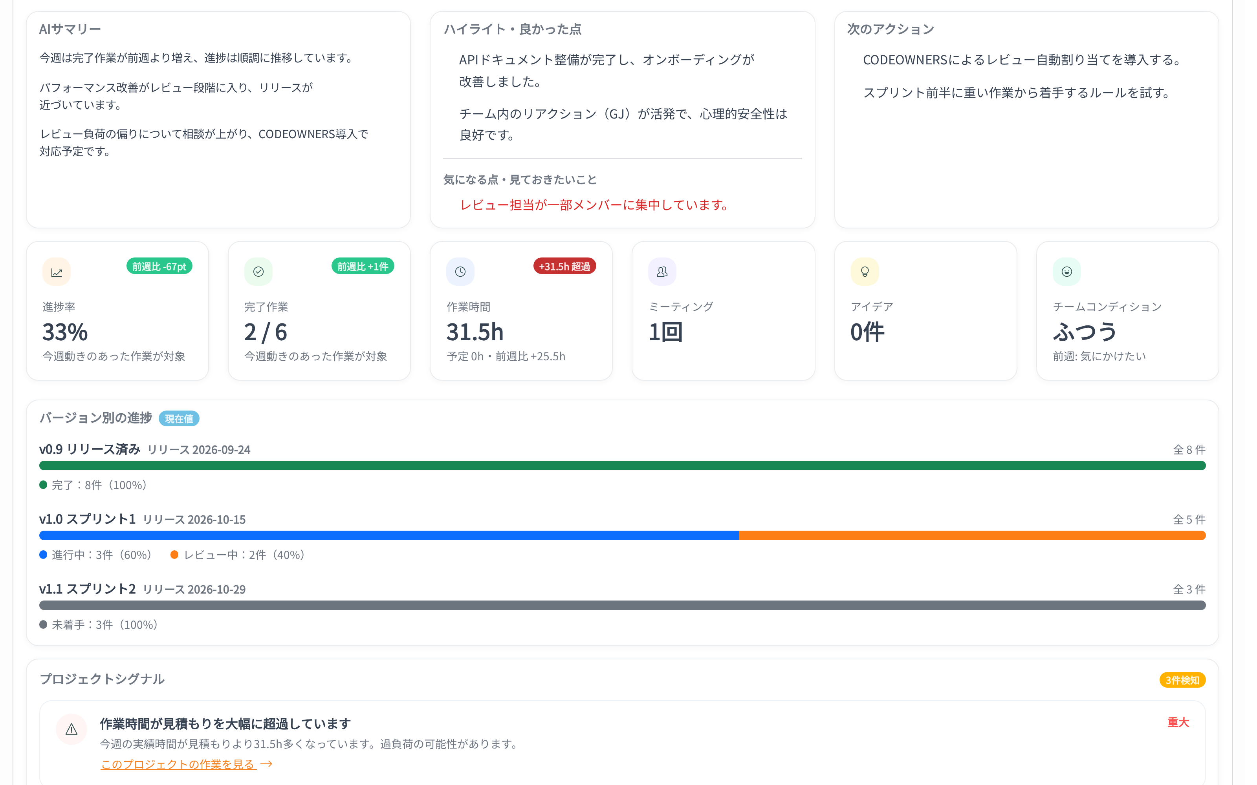The height and width of the screenshot is (785, 1257).
Task: Click the warning triangle icon in project signals
Action: (71, 729)
